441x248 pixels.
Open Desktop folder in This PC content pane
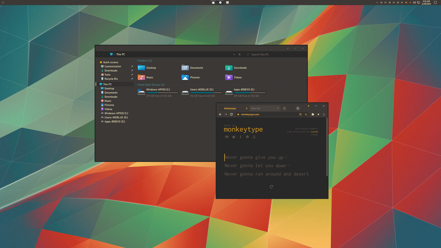pyautogui.click(x=147, y=68)
